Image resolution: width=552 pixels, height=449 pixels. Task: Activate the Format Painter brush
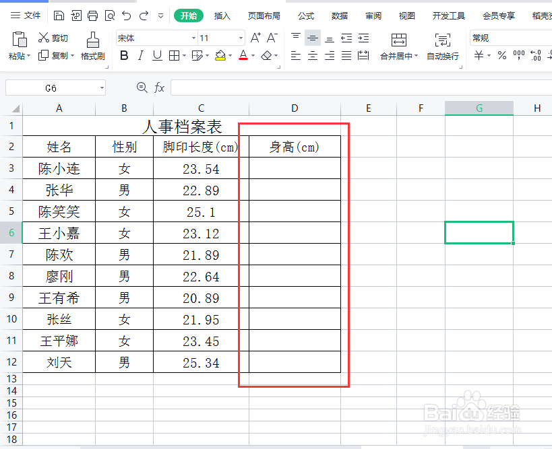pos(93,39)
